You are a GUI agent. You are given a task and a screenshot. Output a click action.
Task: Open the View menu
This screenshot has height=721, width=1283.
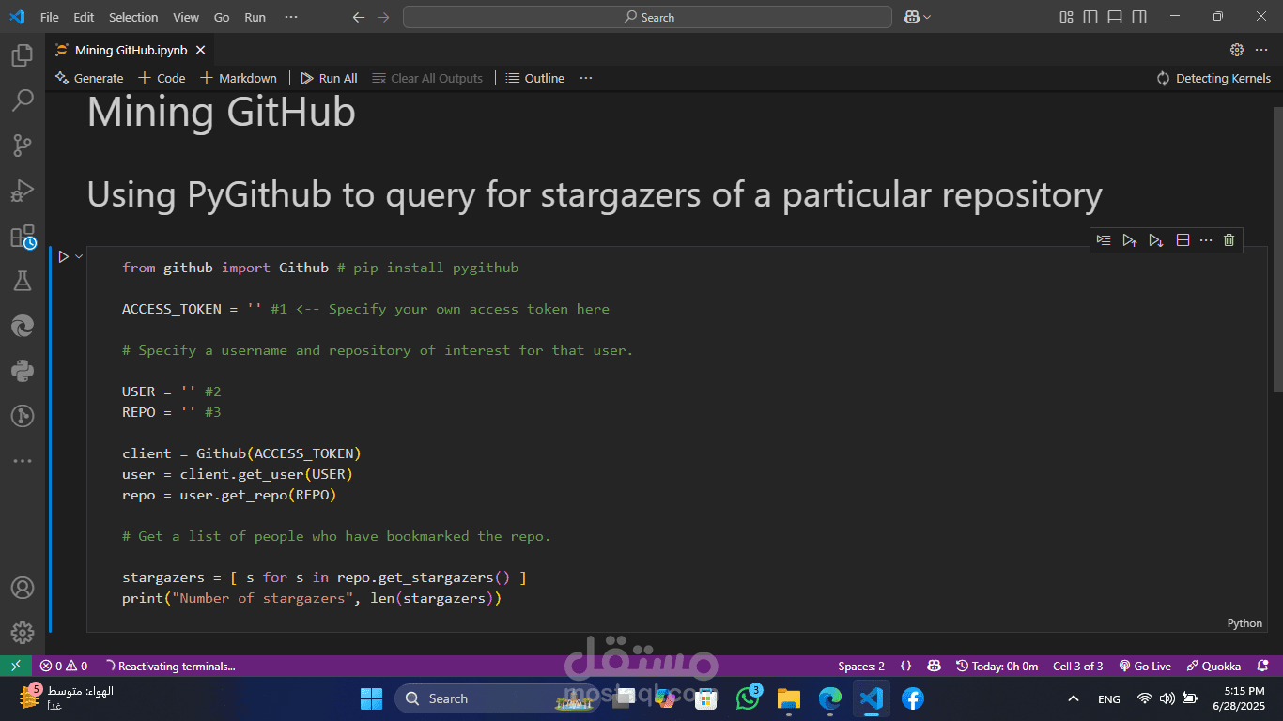[x=186, y=17]
